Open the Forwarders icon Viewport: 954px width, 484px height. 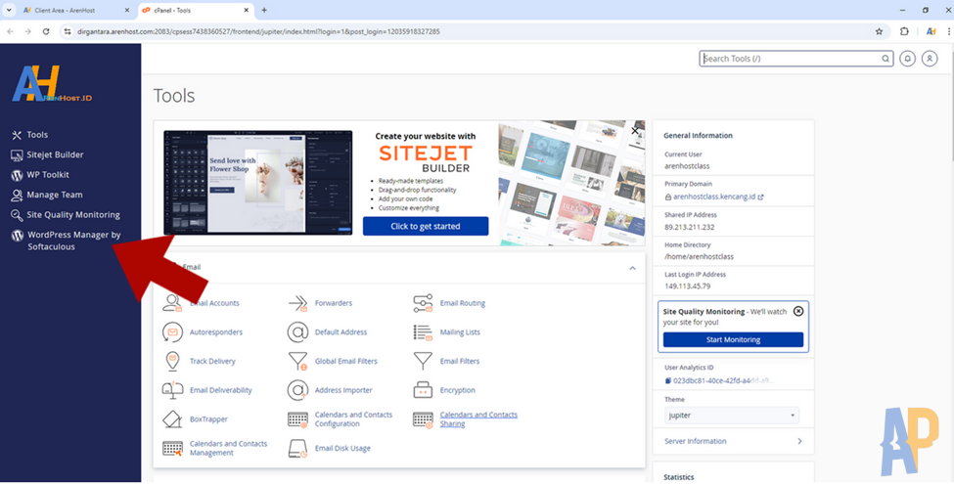click(x=297, y=303)
